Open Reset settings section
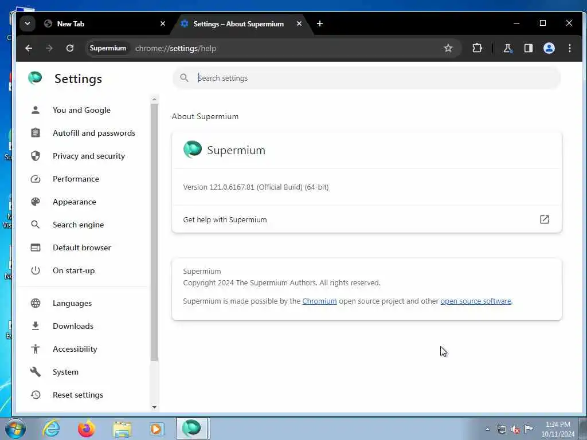The height and width of the screenshot is (440, 587). click(78, 395)
